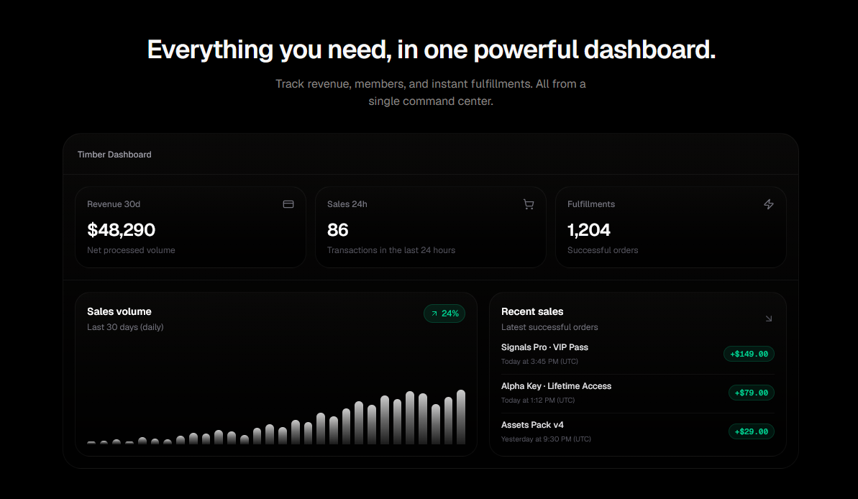Open the Alpha Key · Lifetime Access order
Image resolution: width=858 pixels, height=499 pixels.
click(x=637, y=393)
